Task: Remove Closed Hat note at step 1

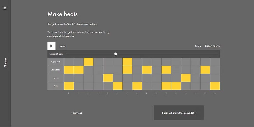Action: tap(69, 70)
